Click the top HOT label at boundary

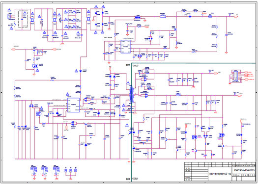pyautogui.click(x=128, y=65)
